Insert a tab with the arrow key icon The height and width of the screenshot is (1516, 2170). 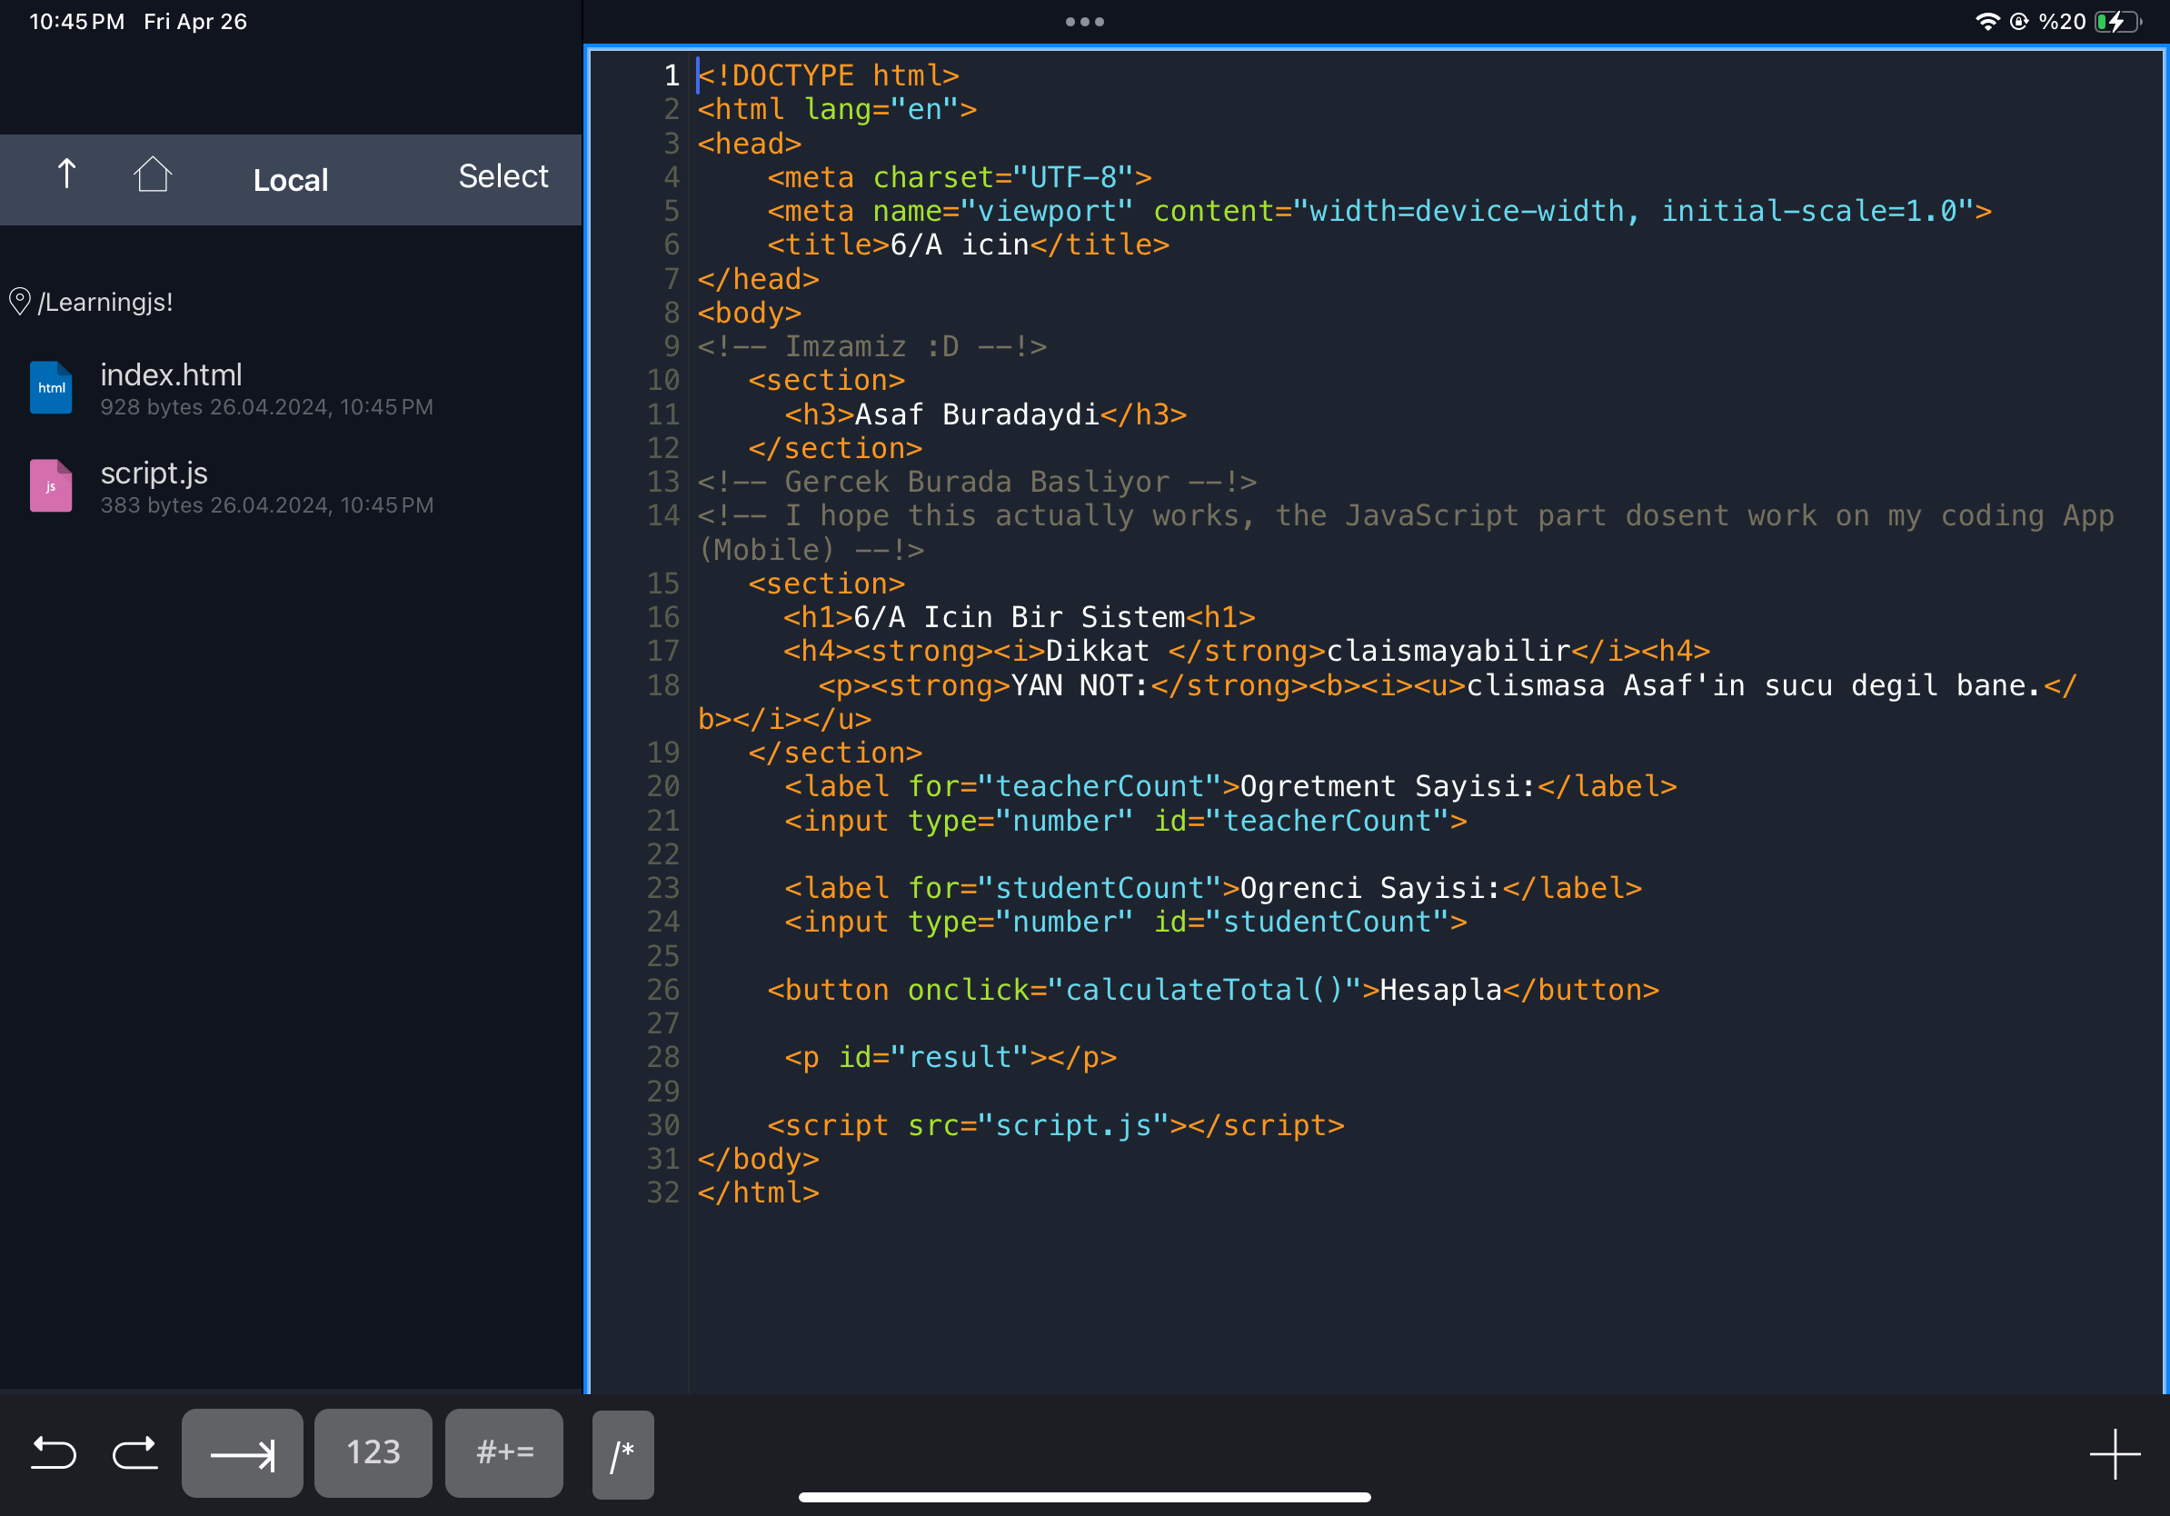[242, 1452]
